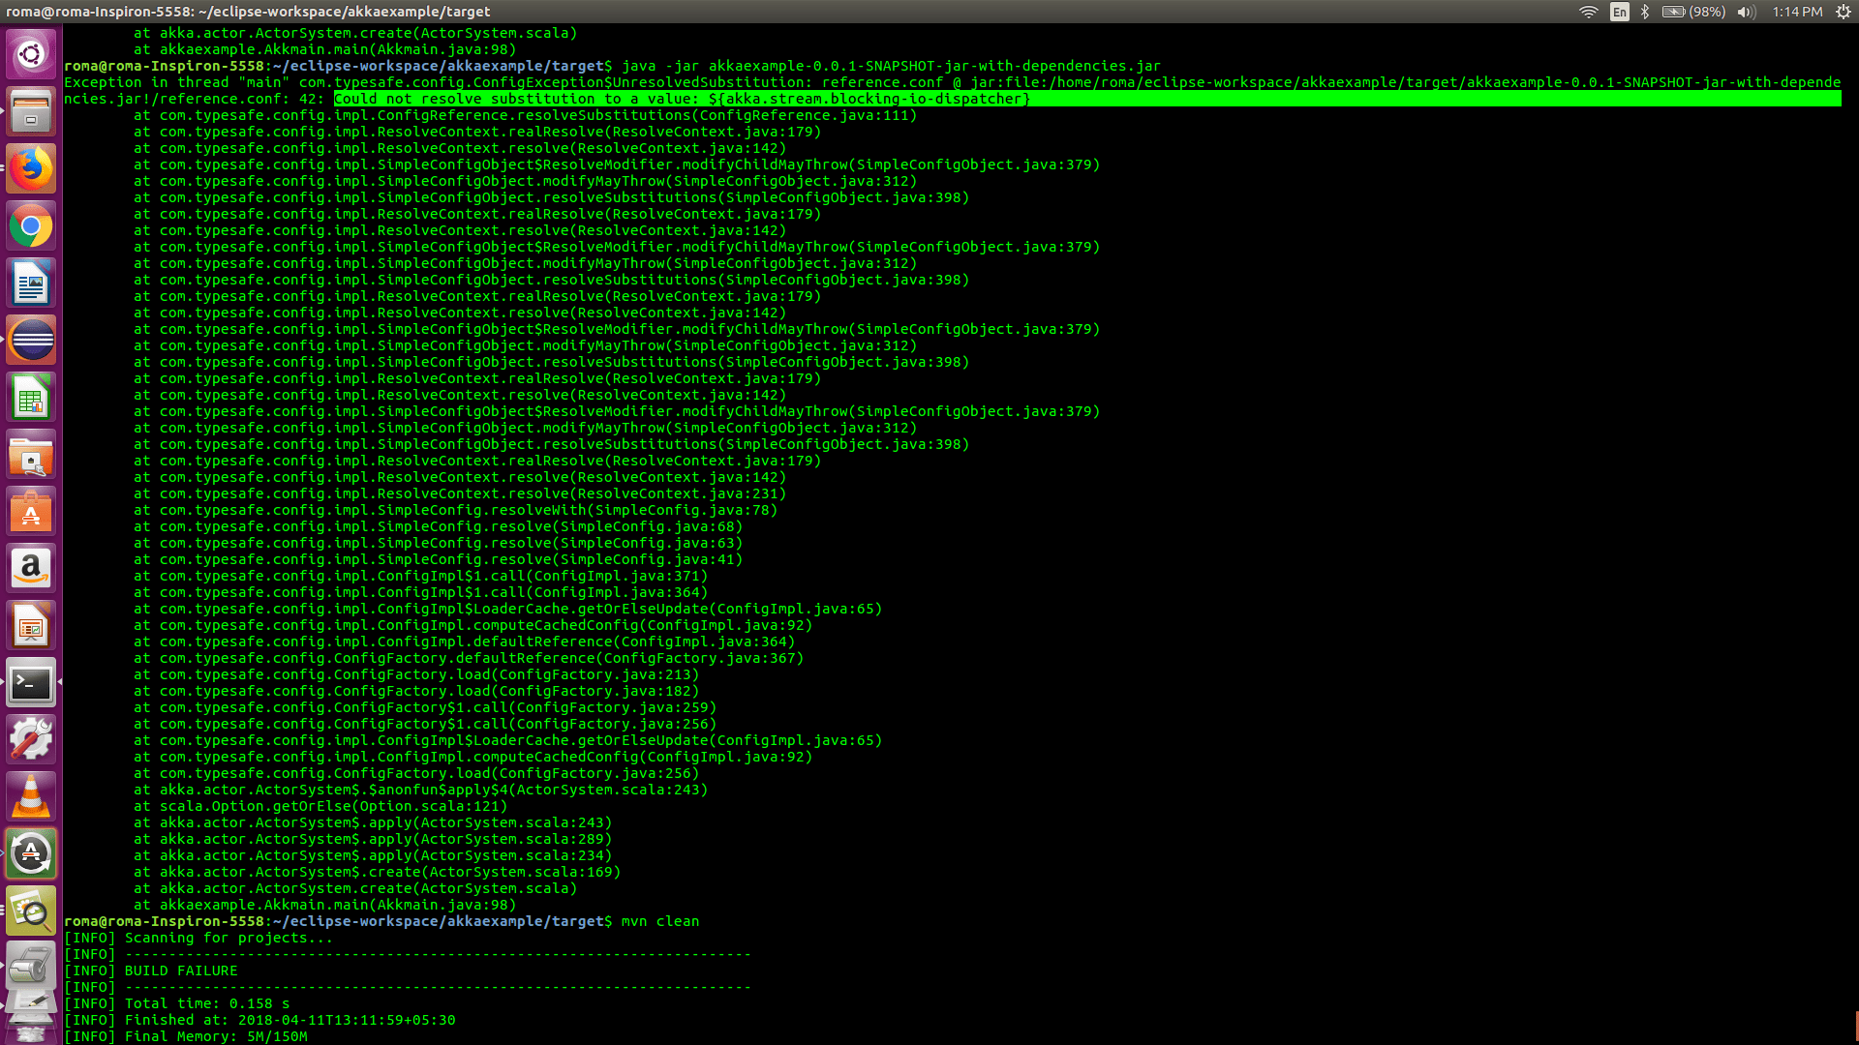
Task: Launch LibreOffice Calc from the launcher
Action: (x=31, y=397)
